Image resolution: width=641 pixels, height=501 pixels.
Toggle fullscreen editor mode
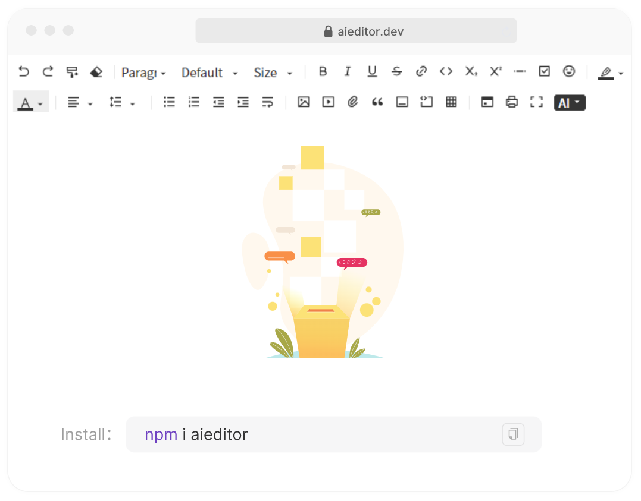[536, 102]
